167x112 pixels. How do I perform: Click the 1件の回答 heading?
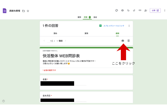click(50, 26)
